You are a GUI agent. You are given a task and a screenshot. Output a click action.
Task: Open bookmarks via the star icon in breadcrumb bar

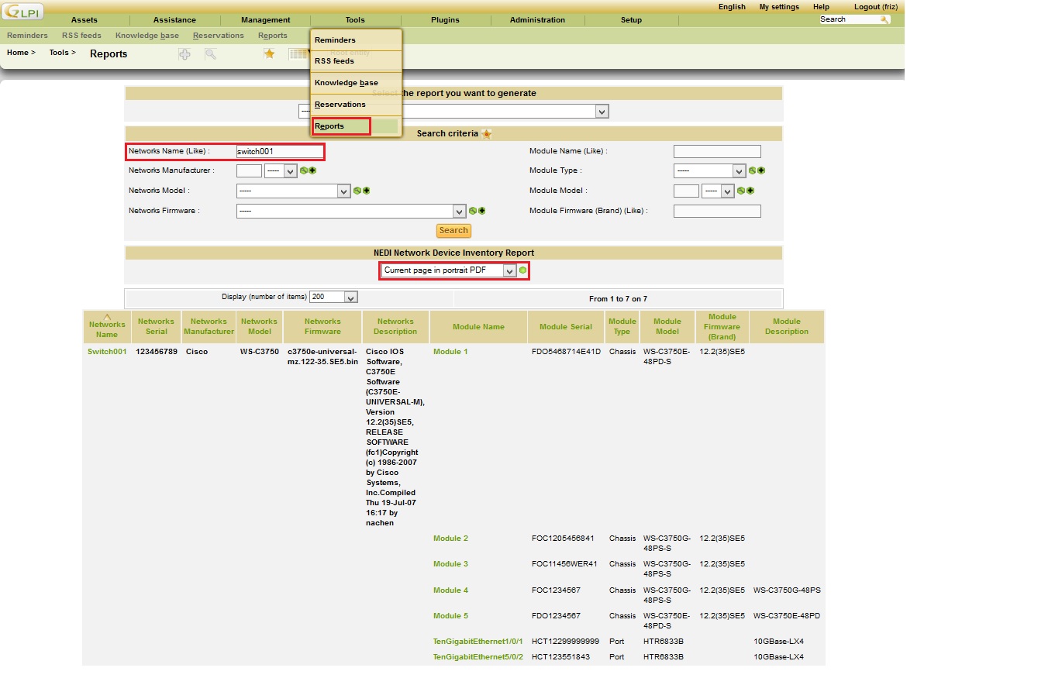[x=269, y=53]
